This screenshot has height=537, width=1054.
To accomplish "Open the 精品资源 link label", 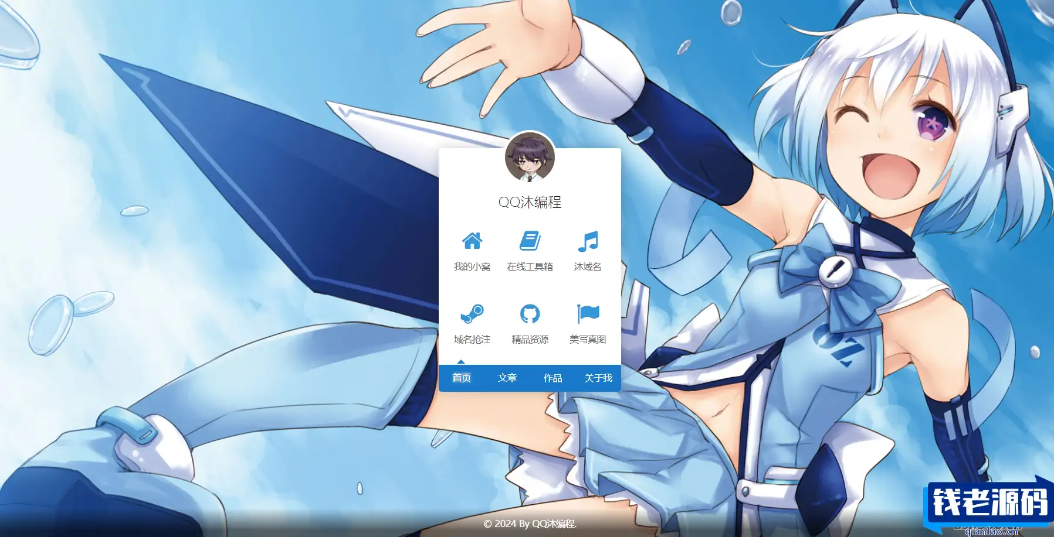I will point(530,339).
